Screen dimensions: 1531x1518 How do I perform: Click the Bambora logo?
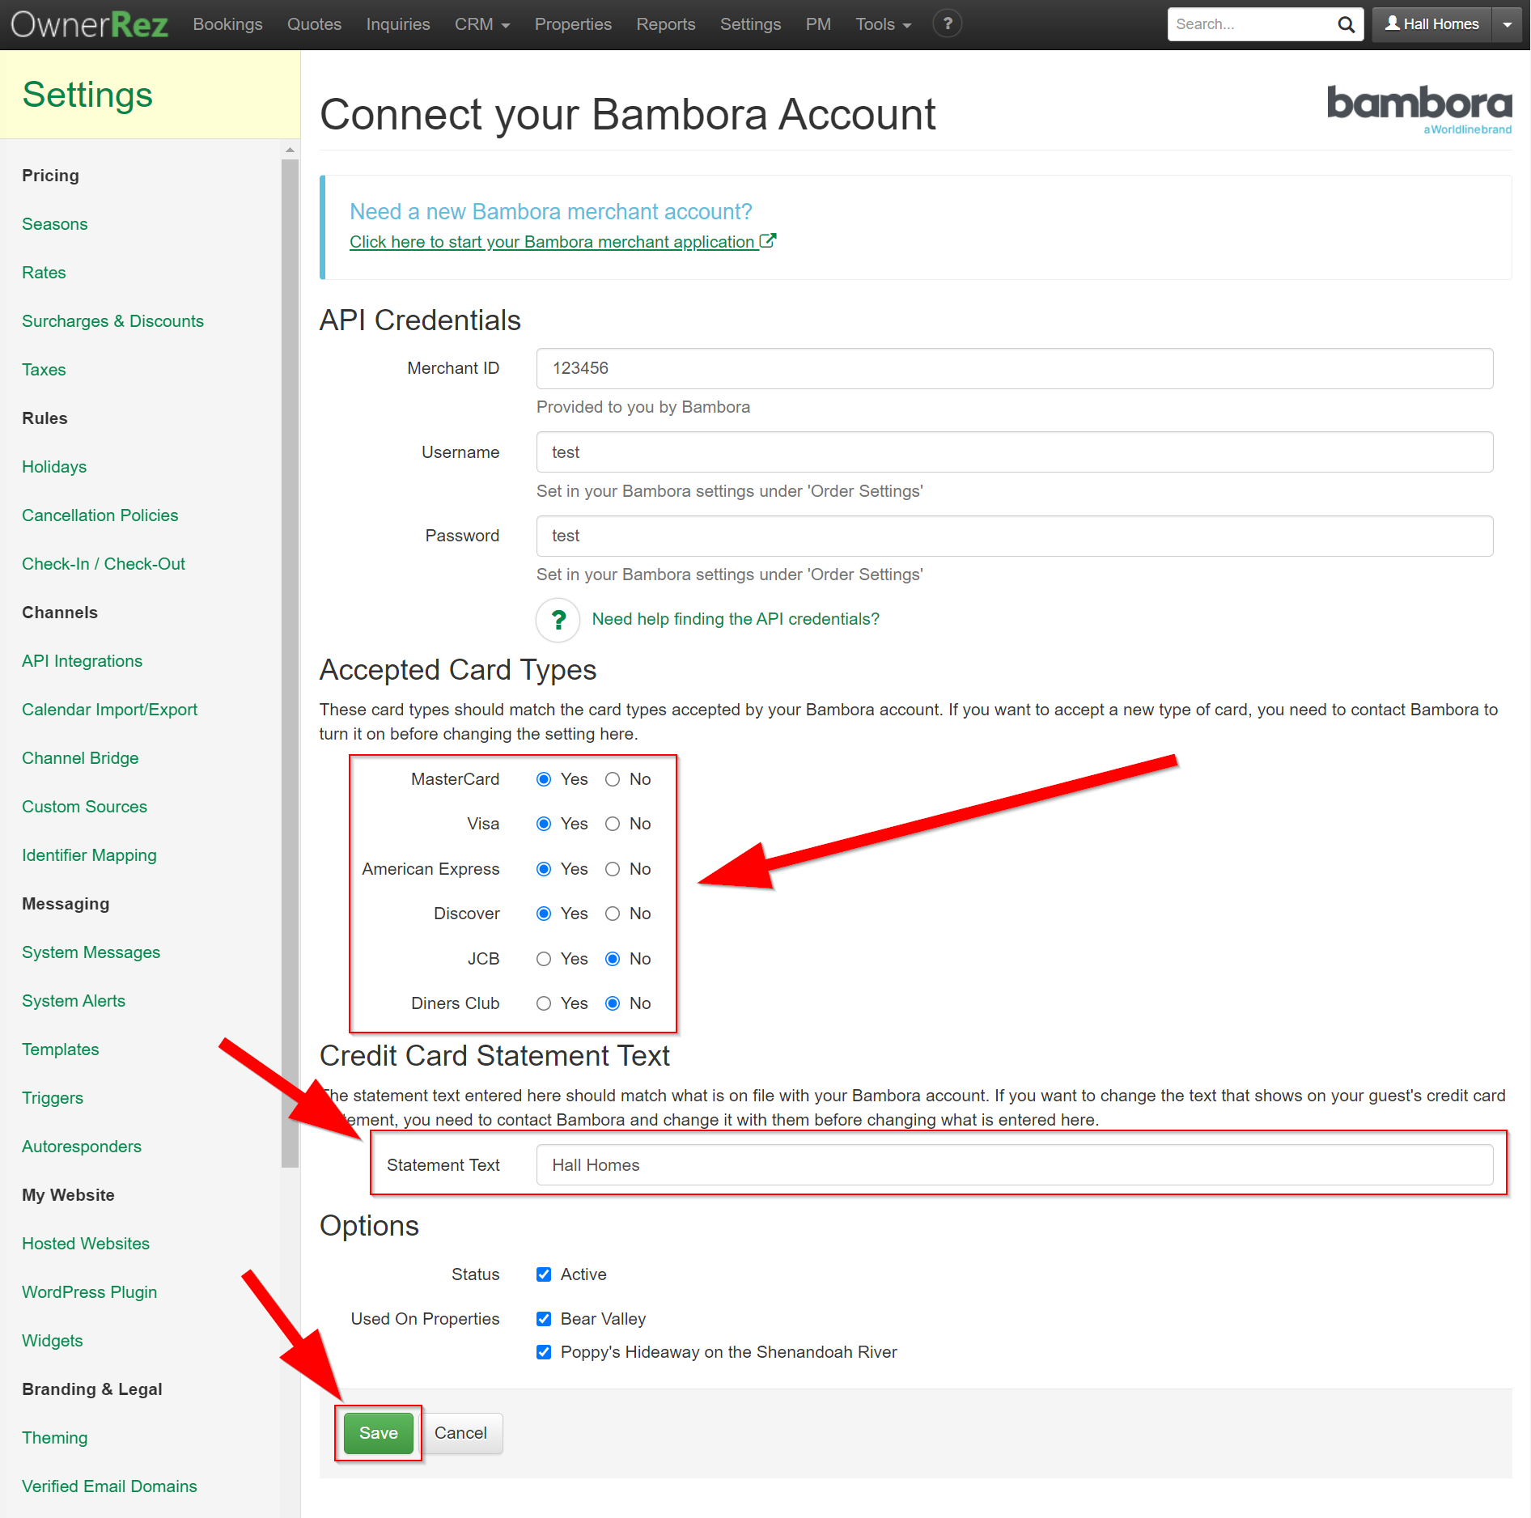click(1419, 108)
